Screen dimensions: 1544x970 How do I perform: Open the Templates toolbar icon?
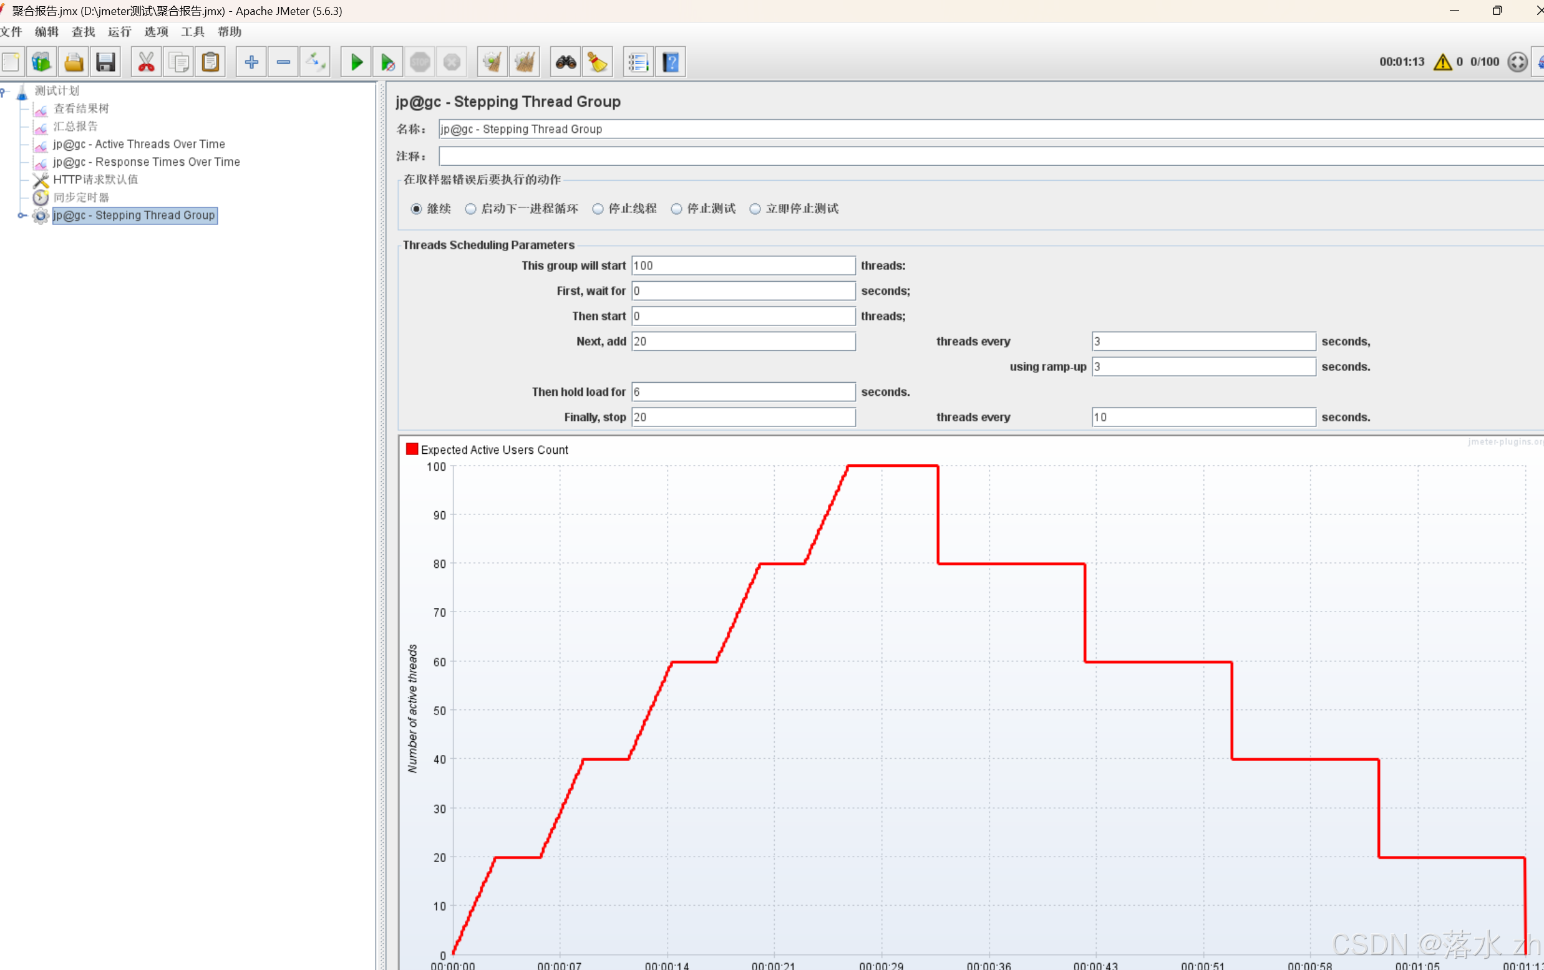42,62
